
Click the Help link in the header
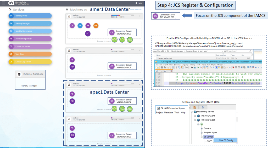click(x=139, y=3)
